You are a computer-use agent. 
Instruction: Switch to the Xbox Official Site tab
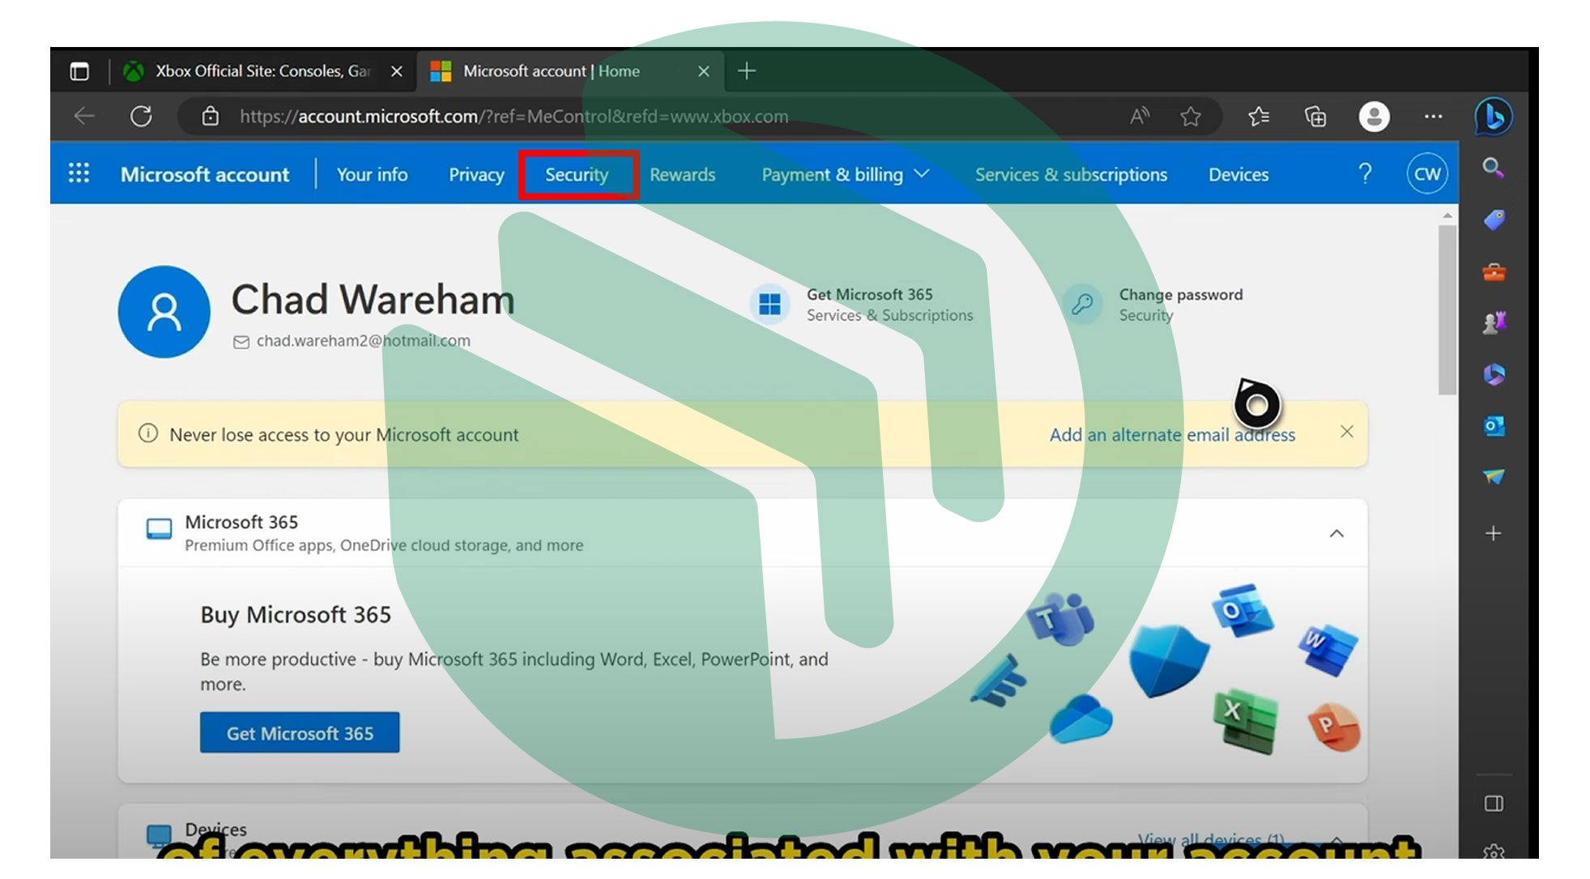262,71
